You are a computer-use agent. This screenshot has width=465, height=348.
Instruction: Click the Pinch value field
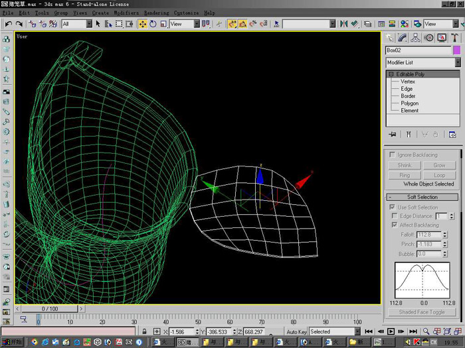coord(429,244)
